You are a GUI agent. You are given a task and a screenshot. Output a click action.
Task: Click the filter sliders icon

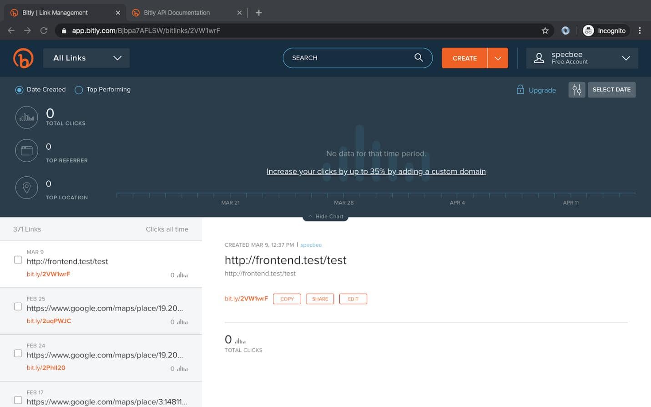click(x=576, y=90)
